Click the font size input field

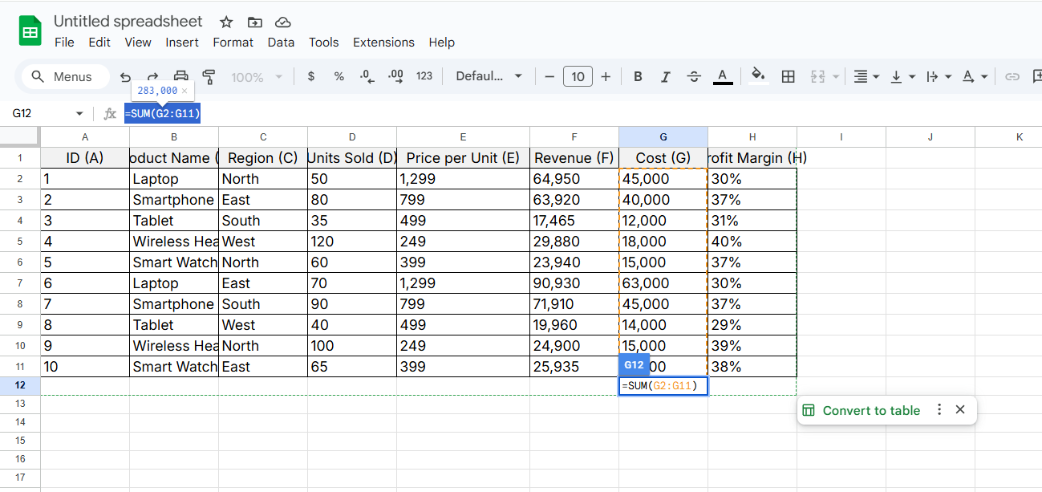coord(578,76)
